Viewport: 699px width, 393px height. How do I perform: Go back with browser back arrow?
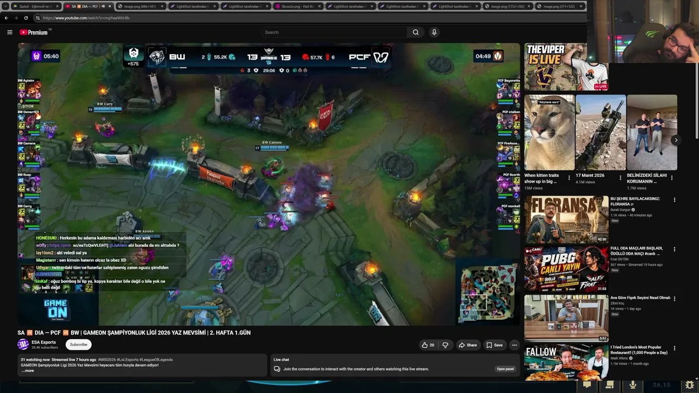pos(7,18)
